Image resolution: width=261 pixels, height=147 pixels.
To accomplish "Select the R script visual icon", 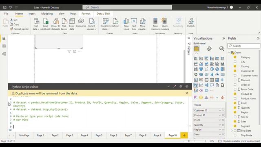I will click(x=222, y=80).
